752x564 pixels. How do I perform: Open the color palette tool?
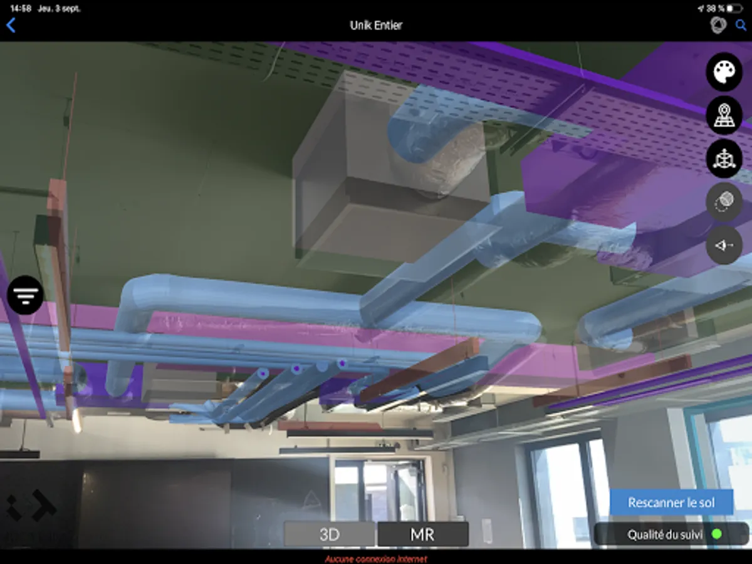tap(724, 71)
